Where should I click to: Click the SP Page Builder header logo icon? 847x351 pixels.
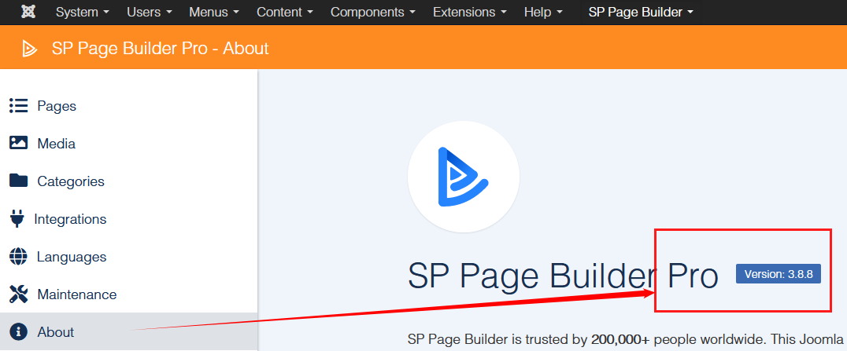click(x=29, y=49)
